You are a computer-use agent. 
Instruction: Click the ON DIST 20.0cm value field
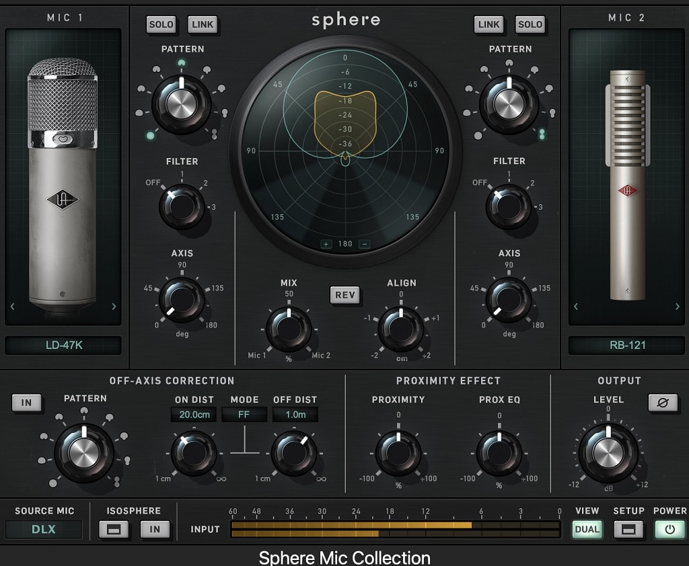(194, 415)
